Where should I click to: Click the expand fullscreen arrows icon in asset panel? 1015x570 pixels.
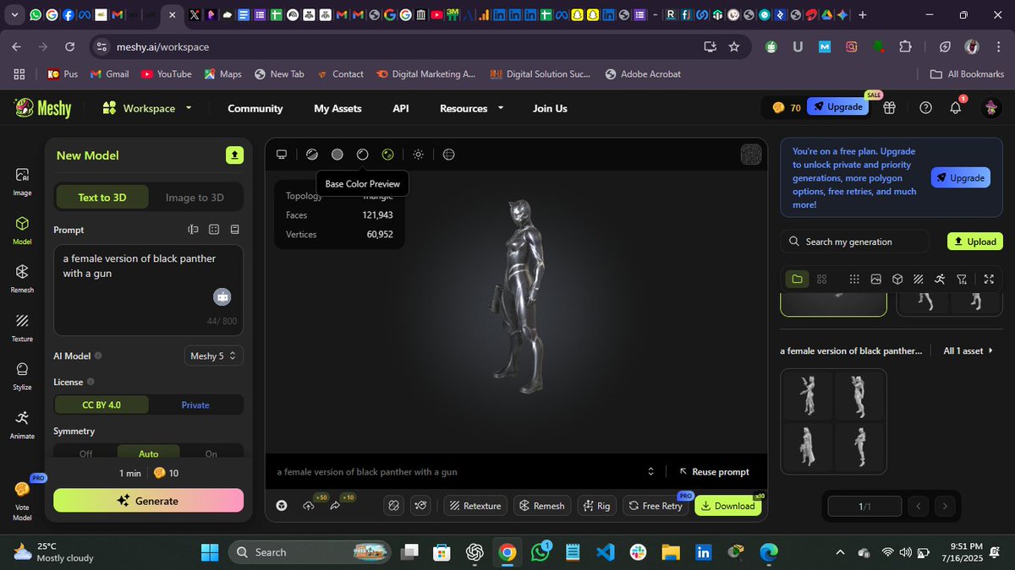tap(990, 279)
